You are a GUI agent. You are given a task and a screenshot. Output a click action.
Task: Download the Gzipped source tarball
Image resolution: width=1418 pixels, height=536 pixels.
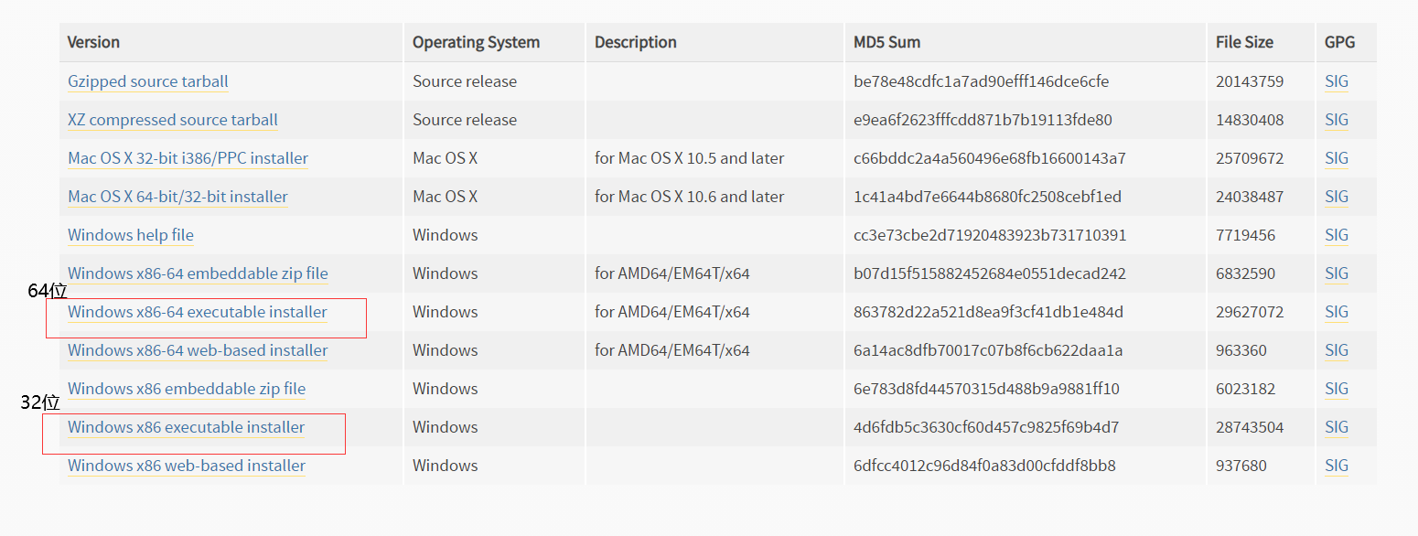tap(147, 81)
